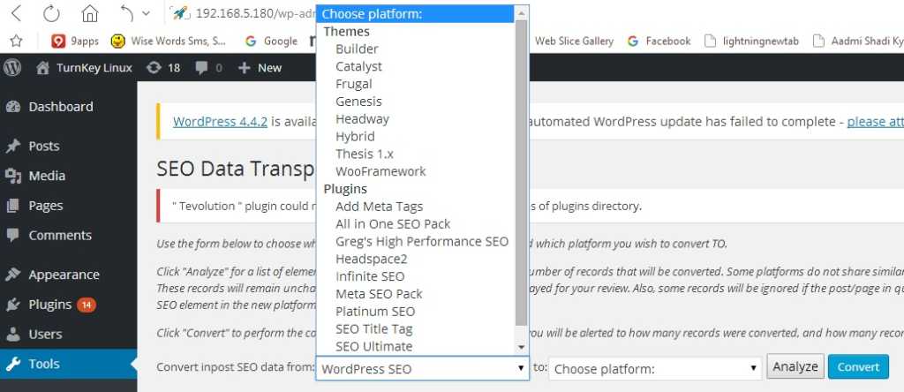Select Headway theme option
The image size is (904, 392).
coord(415,119)
